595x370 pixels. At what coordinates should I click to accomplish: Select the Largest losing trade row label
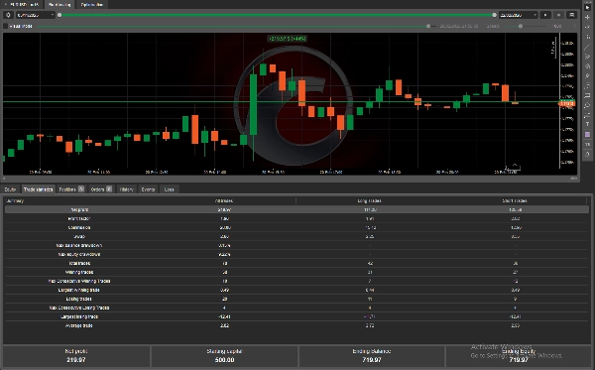(79, 316)
